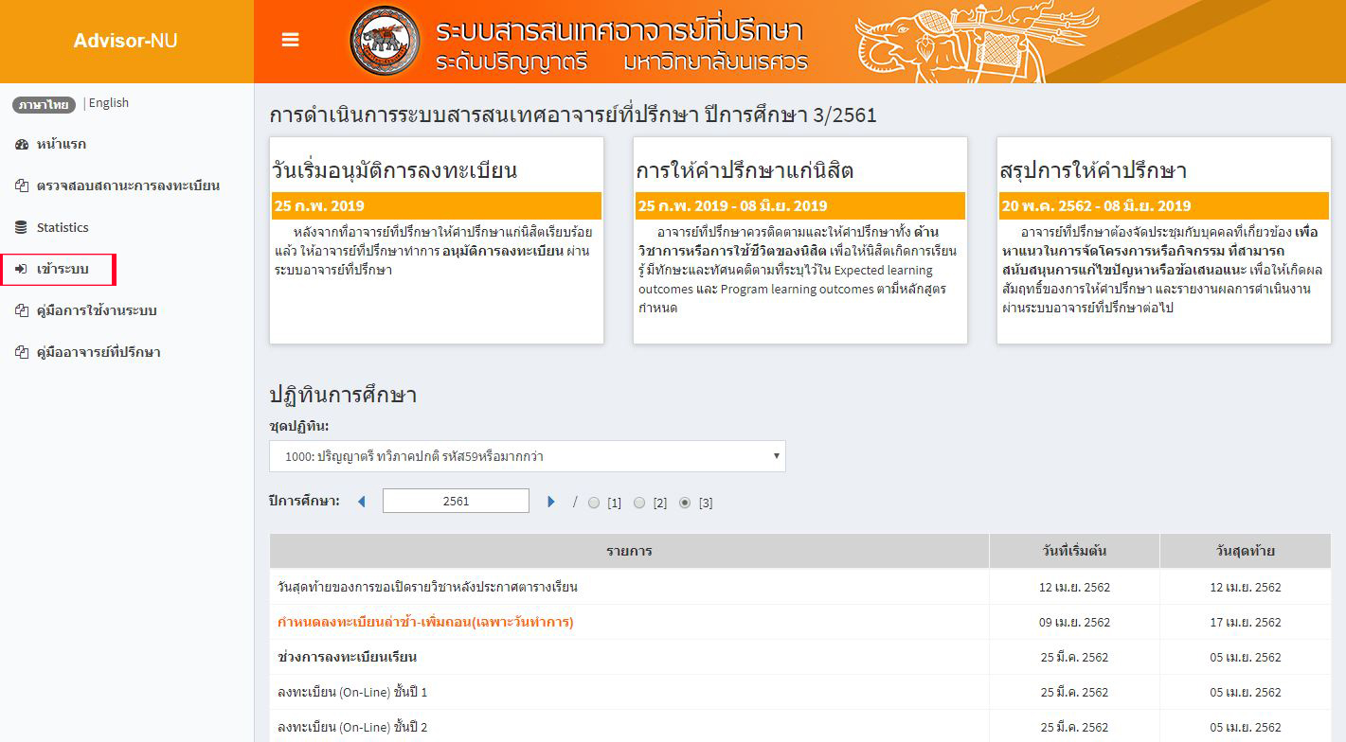Viewport: 1346px width, 742px height.
Task: Select semester [1] radio button
Action: (x=594, y=503)
